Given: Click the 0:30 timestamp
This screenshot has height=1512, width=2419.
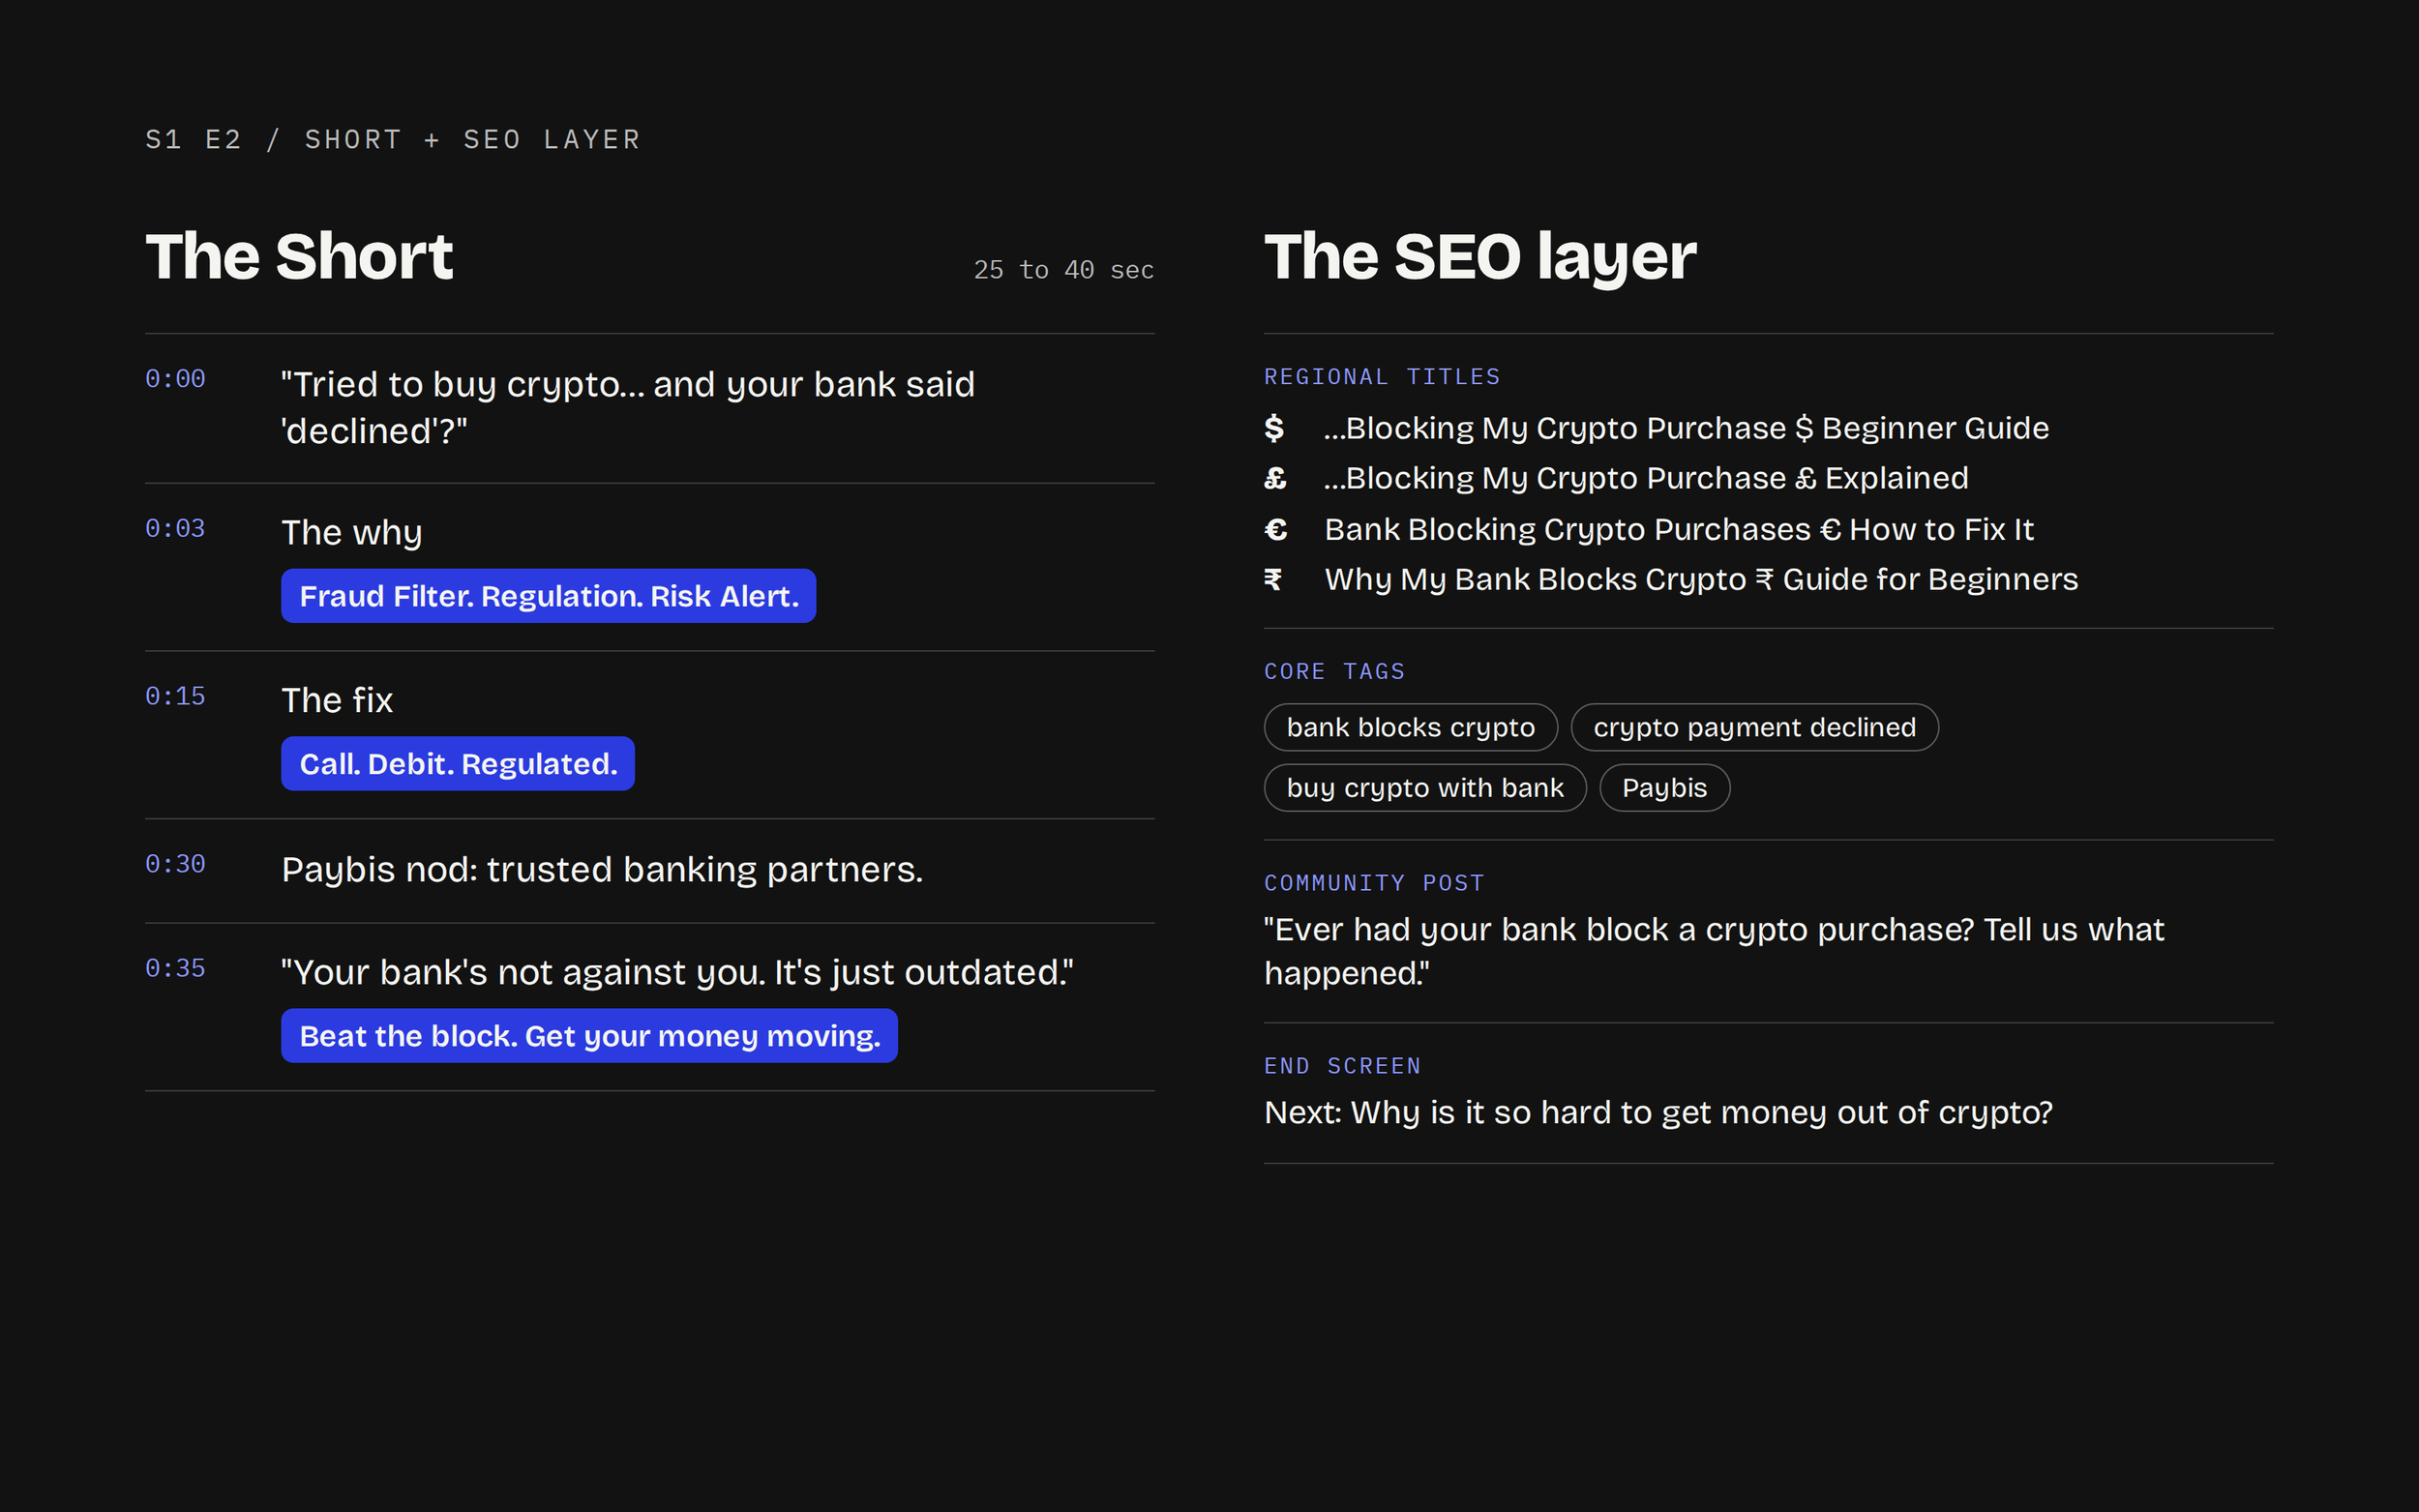Looking at the screenshot, I should (x=175, y=864).
